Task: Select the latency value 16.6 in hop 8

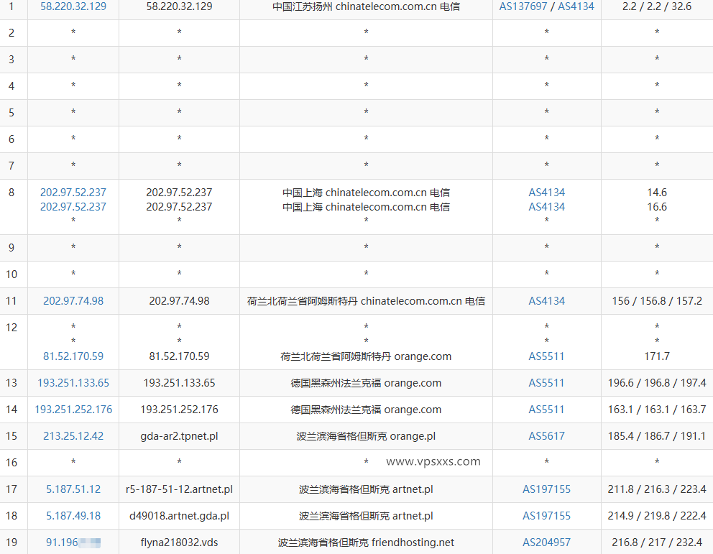Action: (657, 207)
